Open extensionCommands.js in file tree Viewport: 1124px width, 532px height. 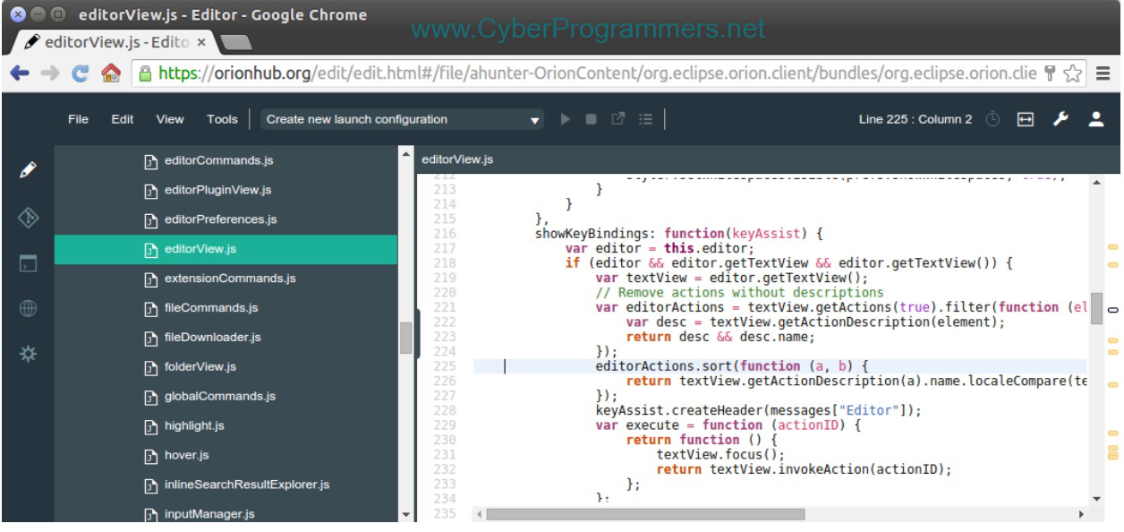click(230, 279)
